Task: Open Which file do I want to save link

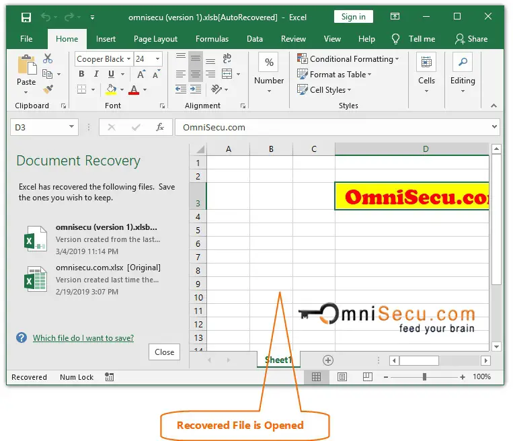Action: coord(83,338)
